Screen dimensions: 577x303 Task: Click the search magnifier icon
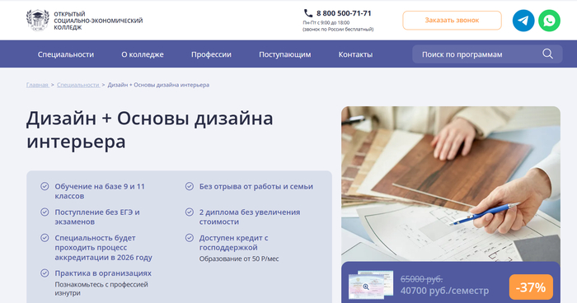click(x=547, y=54)
